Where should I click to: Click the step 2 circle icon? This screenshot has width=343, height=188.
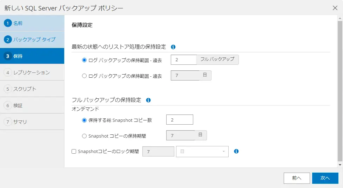[x=8, y=40]
